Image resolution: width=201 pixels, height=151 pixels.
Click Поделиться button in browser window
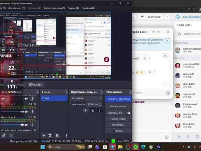151,17
